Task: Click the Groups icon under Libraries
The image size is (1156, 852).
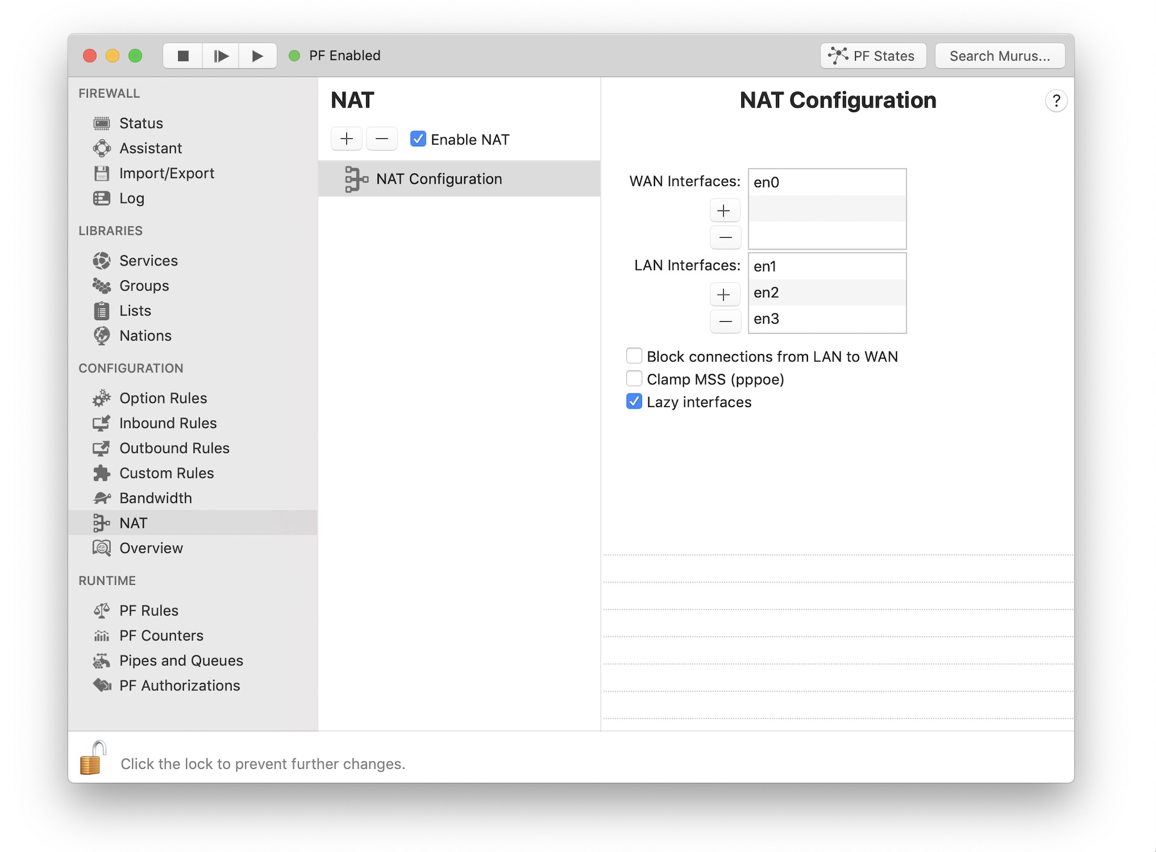Action: click(102, 286)
